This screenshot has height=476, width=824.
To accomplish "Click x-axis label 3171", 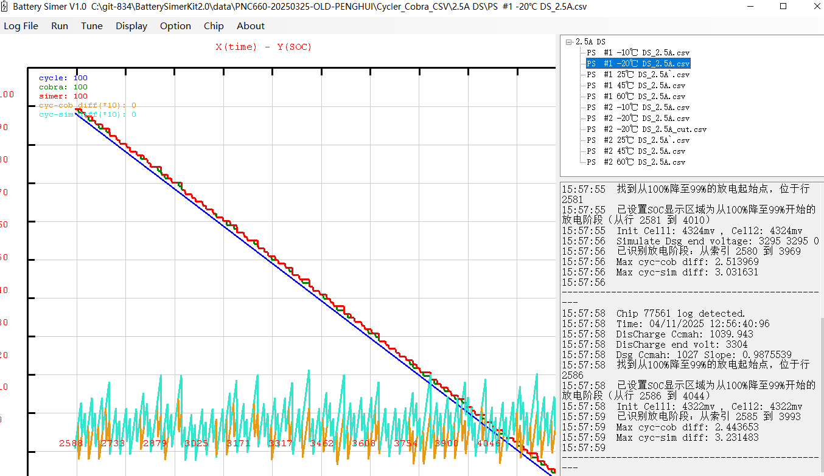I will click(238, 443).
